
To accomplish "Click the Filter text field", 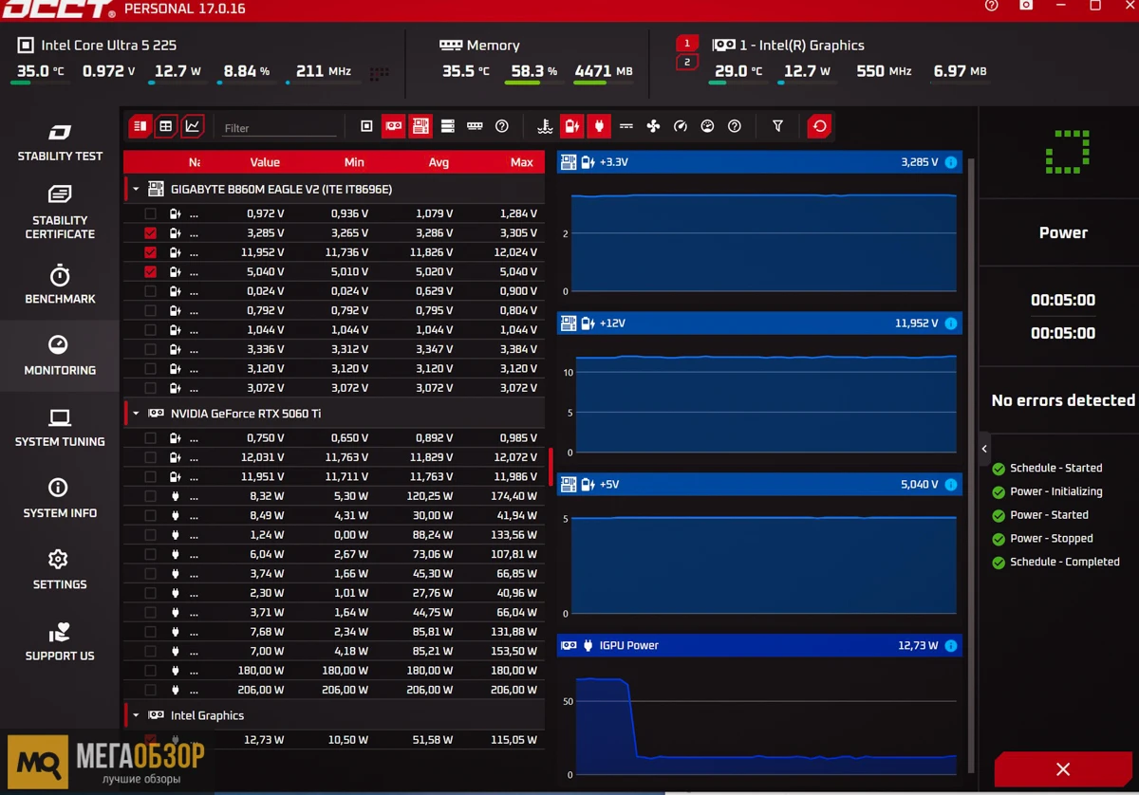I will (x=279, y=128).
